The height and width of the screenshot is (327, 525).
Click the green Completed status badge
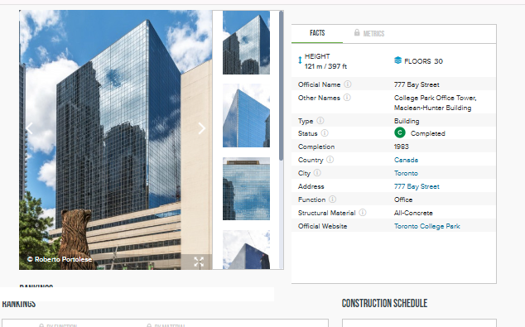click(x=400, y=132)
